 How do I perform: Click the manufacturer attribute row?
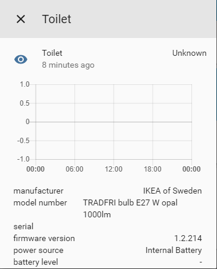coord(108,191)
